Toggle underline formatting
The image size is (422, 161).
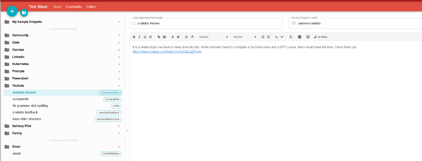pyautogui.click(x=145, y=37)
